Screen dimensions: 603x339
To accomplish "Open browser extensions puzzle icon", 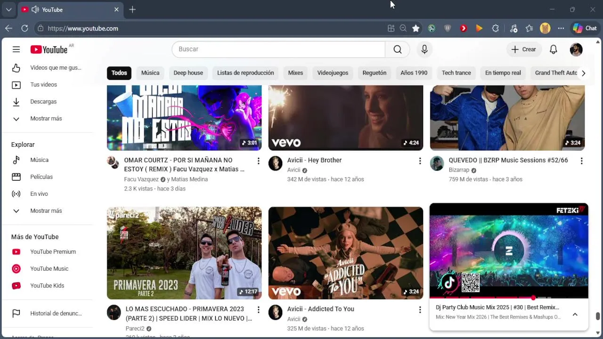I will click(495, 28).
